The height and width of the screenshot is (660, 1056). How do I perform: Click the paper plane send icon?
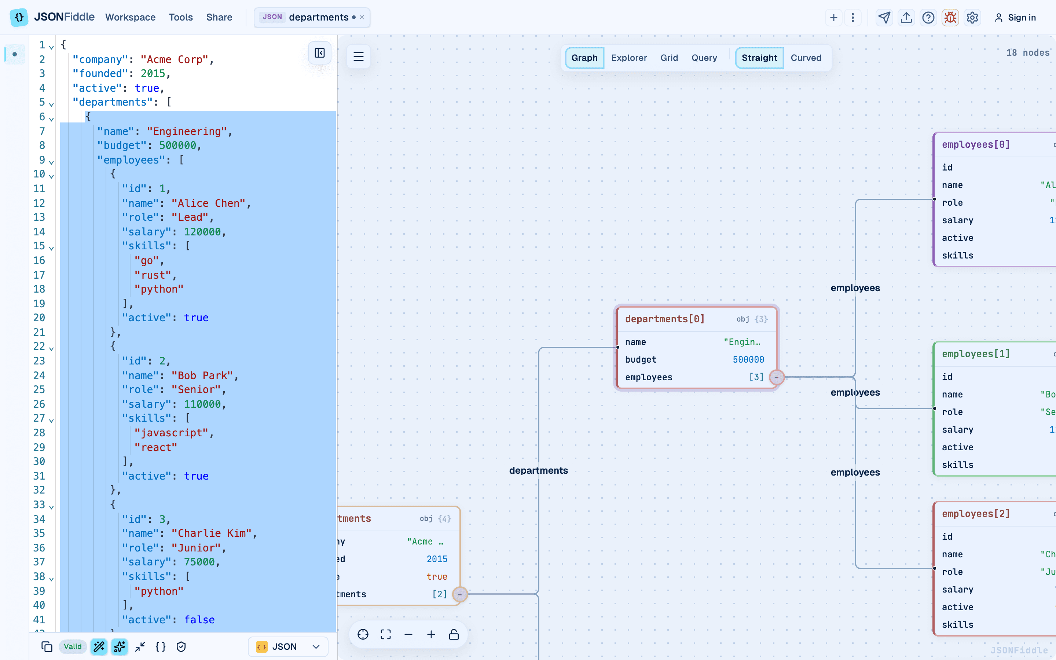[884, 18]
